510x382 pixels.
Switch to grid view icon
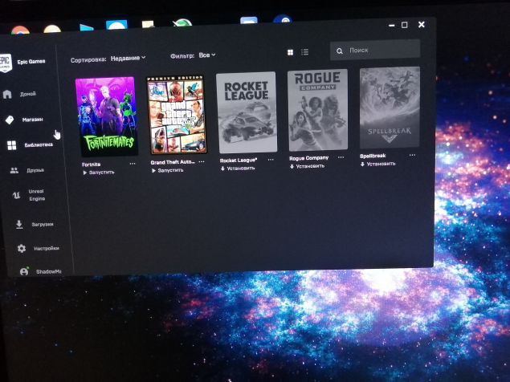(x=291, y=52)
